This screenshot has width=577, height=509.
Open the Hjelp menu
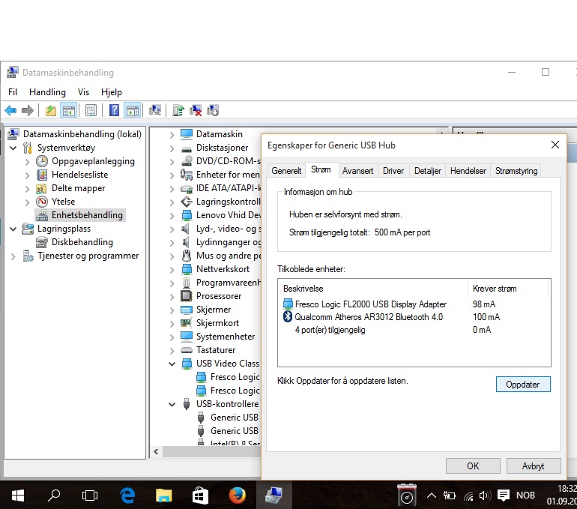coord(112,92)
